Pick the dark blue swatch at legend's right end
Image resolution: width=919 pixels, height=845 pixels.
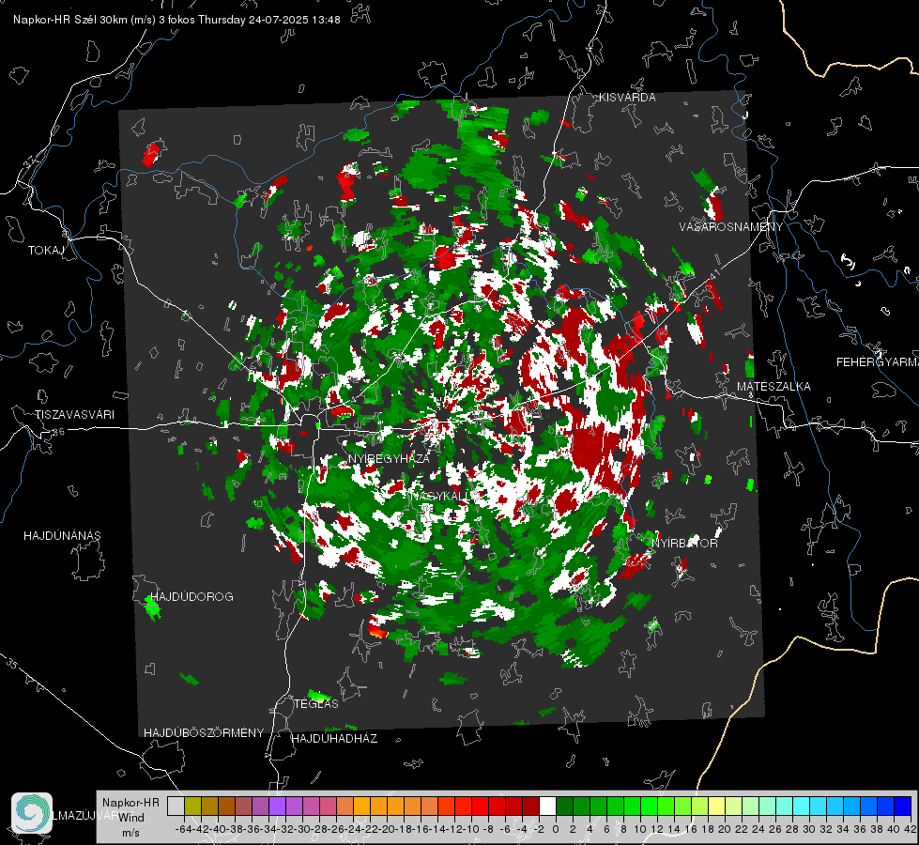[x=903, y=807]
